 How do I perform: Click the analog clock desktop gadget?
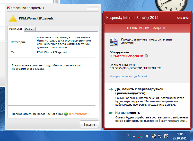(x=171, y=5)
